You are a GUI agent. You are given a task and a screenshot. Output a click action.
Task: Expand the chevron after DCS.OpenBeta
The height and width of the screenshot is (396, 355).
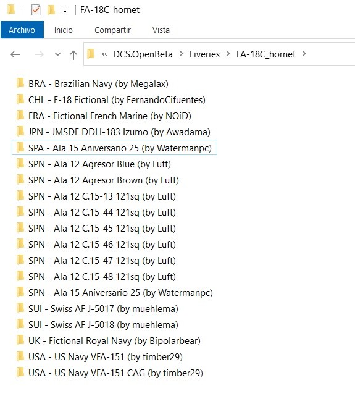click(x=181, y=54)
